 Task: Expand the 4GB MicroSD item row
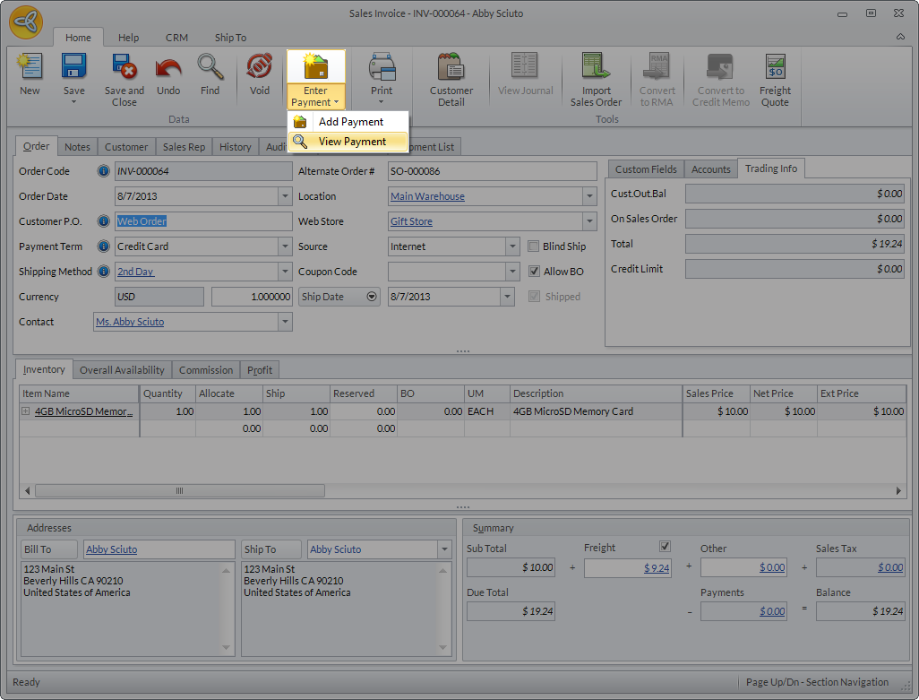coord(26,411)
